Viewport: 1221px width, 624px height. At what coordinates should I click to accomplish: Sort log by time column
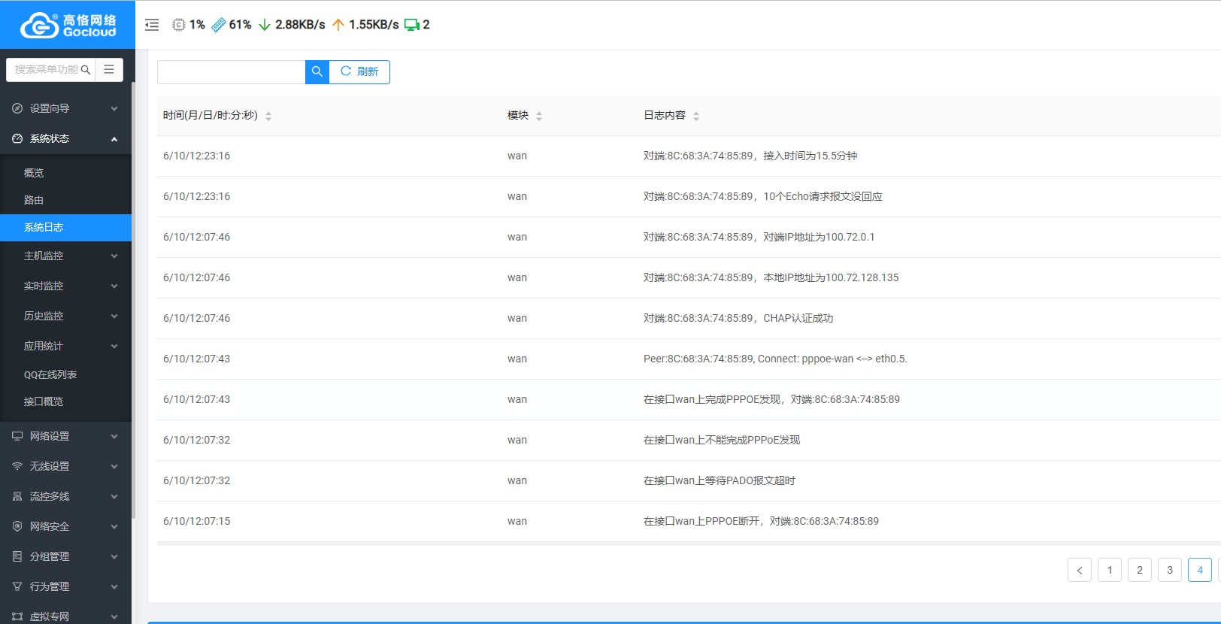tap(268, 116)
